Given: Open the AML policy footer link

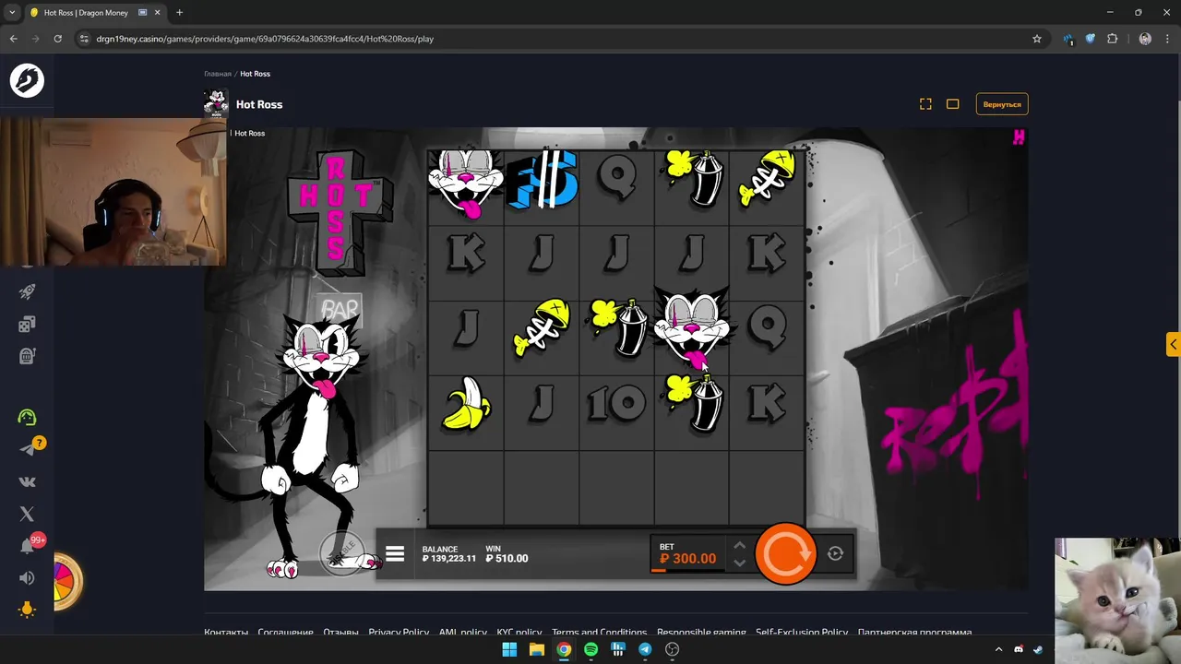Looking at the screenshot, I should point(462,633).
